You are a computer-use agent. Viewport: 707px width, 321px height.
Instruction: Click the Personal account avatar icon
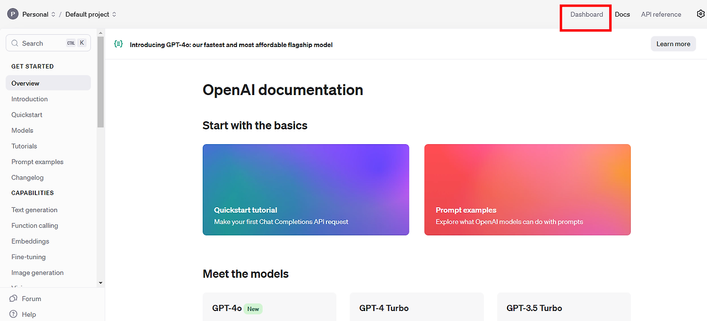coord(13,14)
